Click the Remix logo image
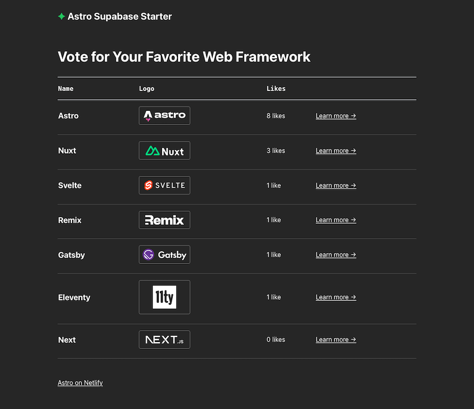The height and width of the screenshot is (409, 474). click(x=164, y=220)
